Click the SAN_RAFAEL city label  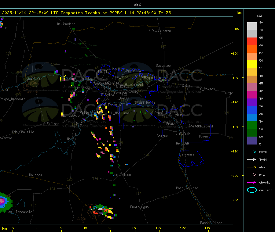112,83
